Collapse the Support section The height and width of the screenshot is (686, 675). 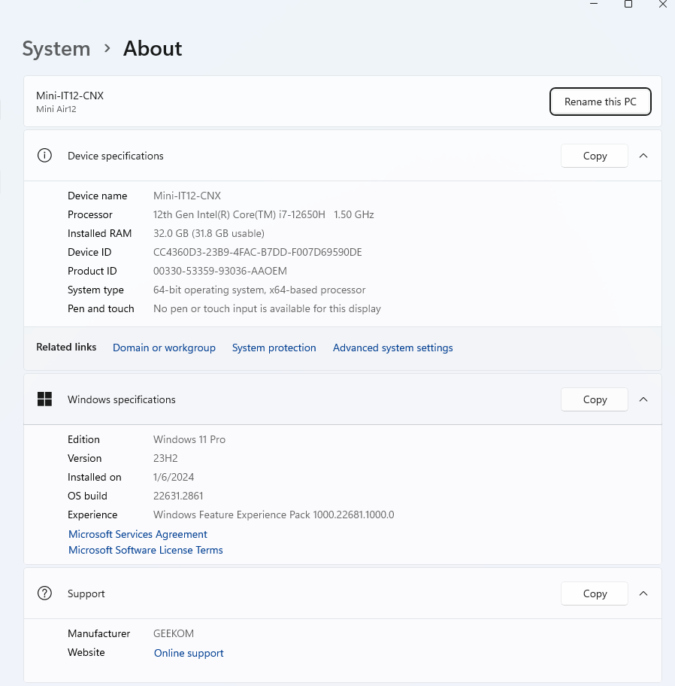(x=643, y=593)
